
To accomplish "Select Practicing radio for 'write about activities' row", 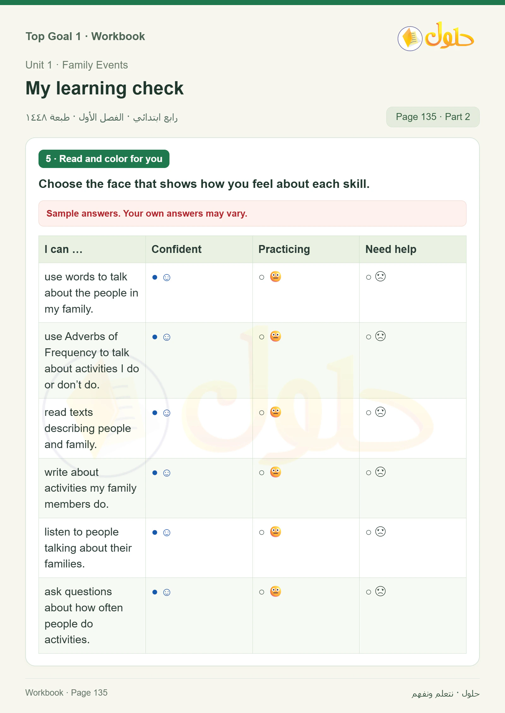I will point(262,473).
